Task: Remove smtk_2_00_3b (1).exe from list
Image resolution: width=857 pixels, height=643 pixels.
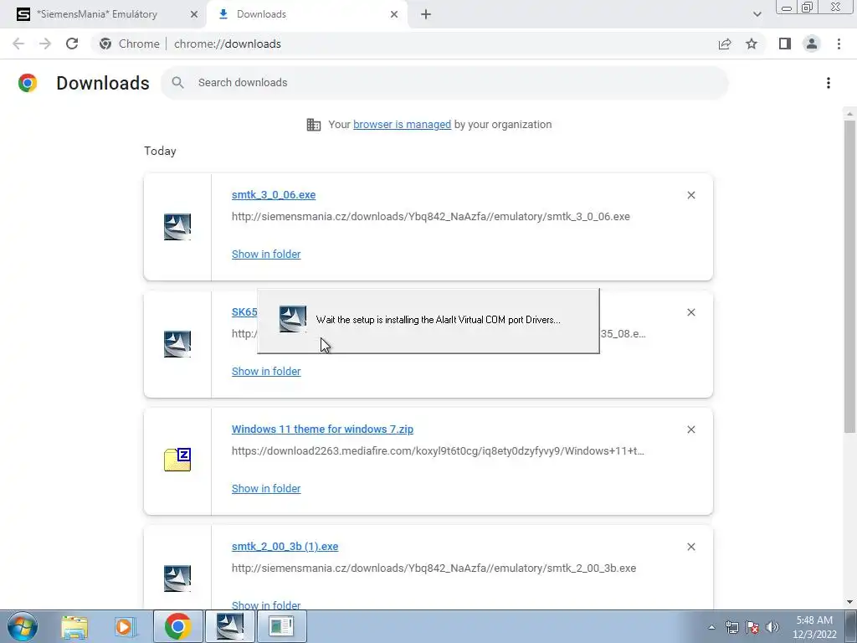Action: click(x=691, y=547)
